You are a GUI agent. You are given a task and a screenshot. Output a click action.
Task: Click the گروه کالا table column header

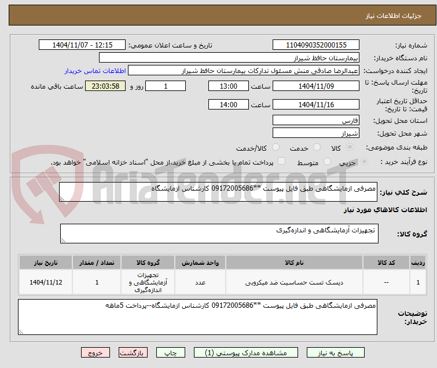(x=148, y=263)
